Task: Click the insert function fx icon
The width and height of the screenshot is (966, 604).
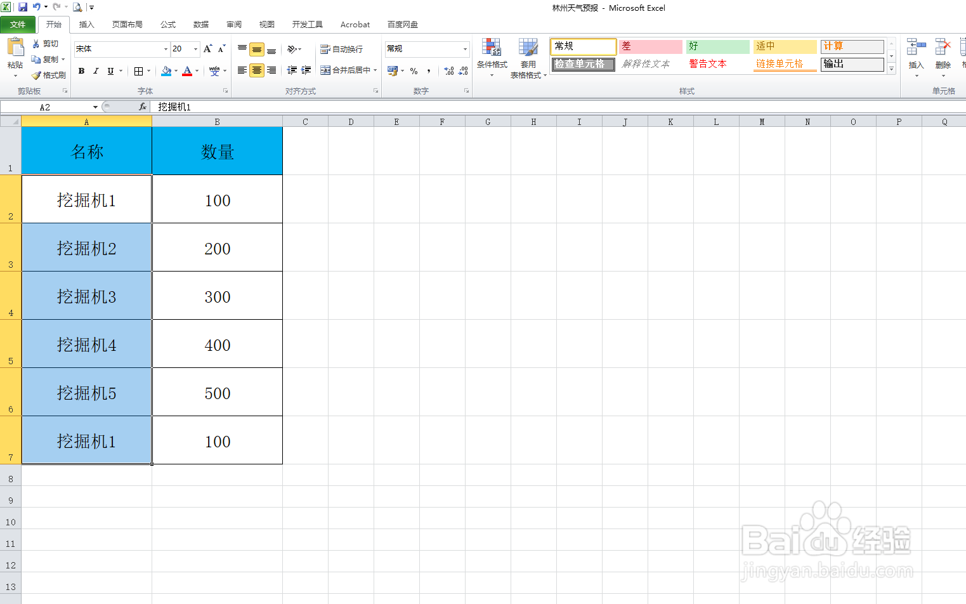Action: [x=143, y=107]
